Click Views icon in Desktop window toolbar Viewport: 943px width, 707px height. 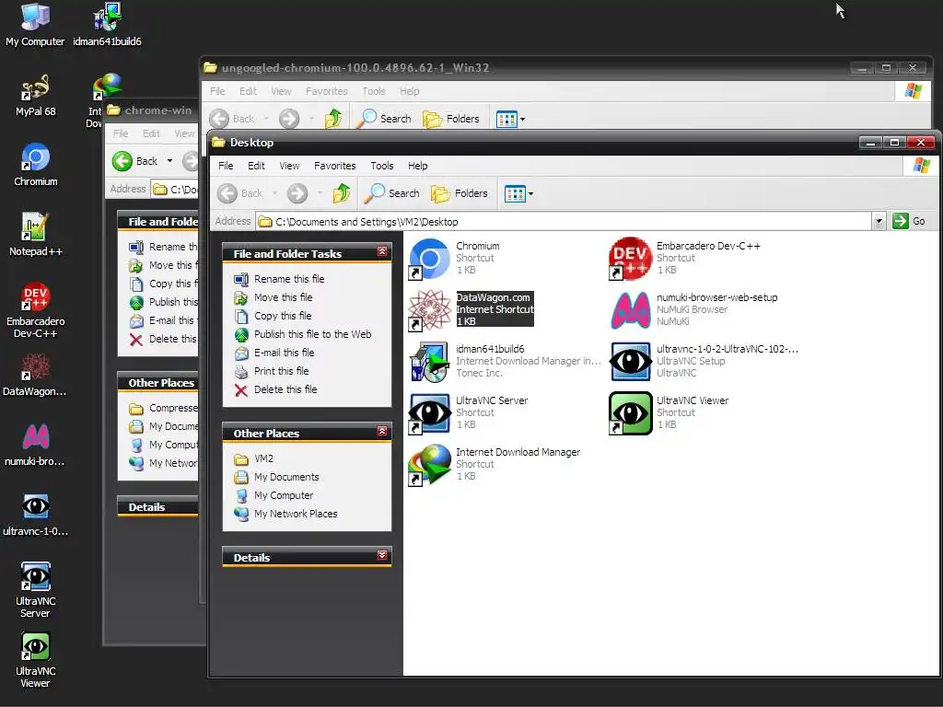point(515,193)
